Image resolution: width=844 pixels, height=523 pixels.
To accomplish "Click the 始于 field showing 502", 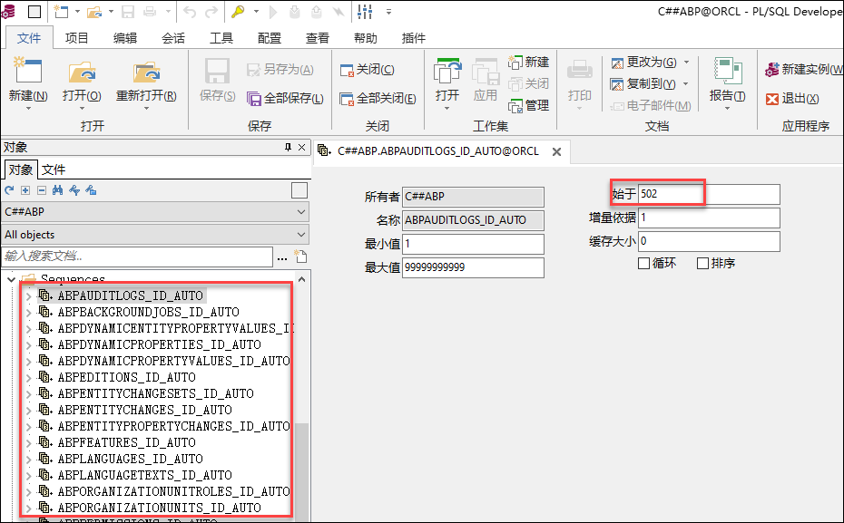I will coord(709,194).
